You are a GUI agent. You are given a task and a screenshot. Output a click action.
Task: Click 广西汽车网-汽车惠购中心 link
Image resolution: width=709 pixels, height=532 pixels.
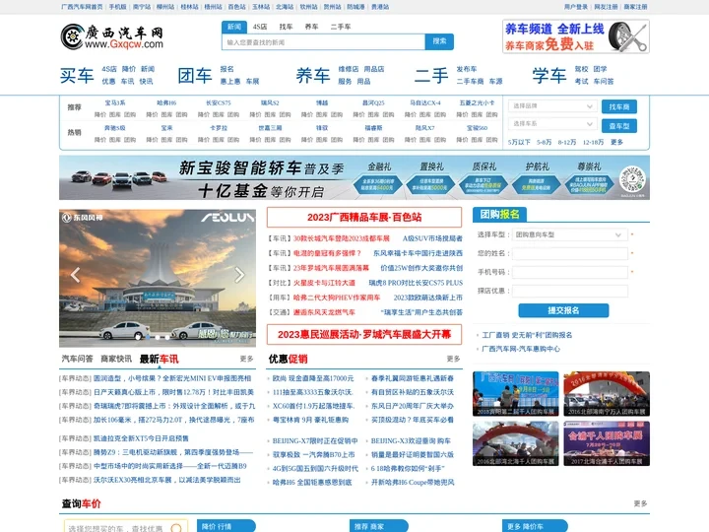click(521, 349)
